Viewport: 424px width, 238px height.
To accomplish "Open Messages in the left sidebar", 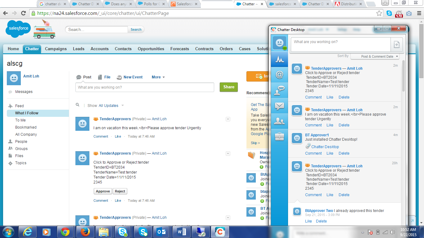I will click(24, 92).
